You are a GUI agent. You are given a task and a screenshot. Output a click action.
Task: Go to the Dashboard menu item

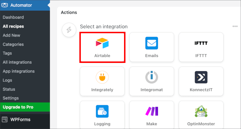point(13,17)
